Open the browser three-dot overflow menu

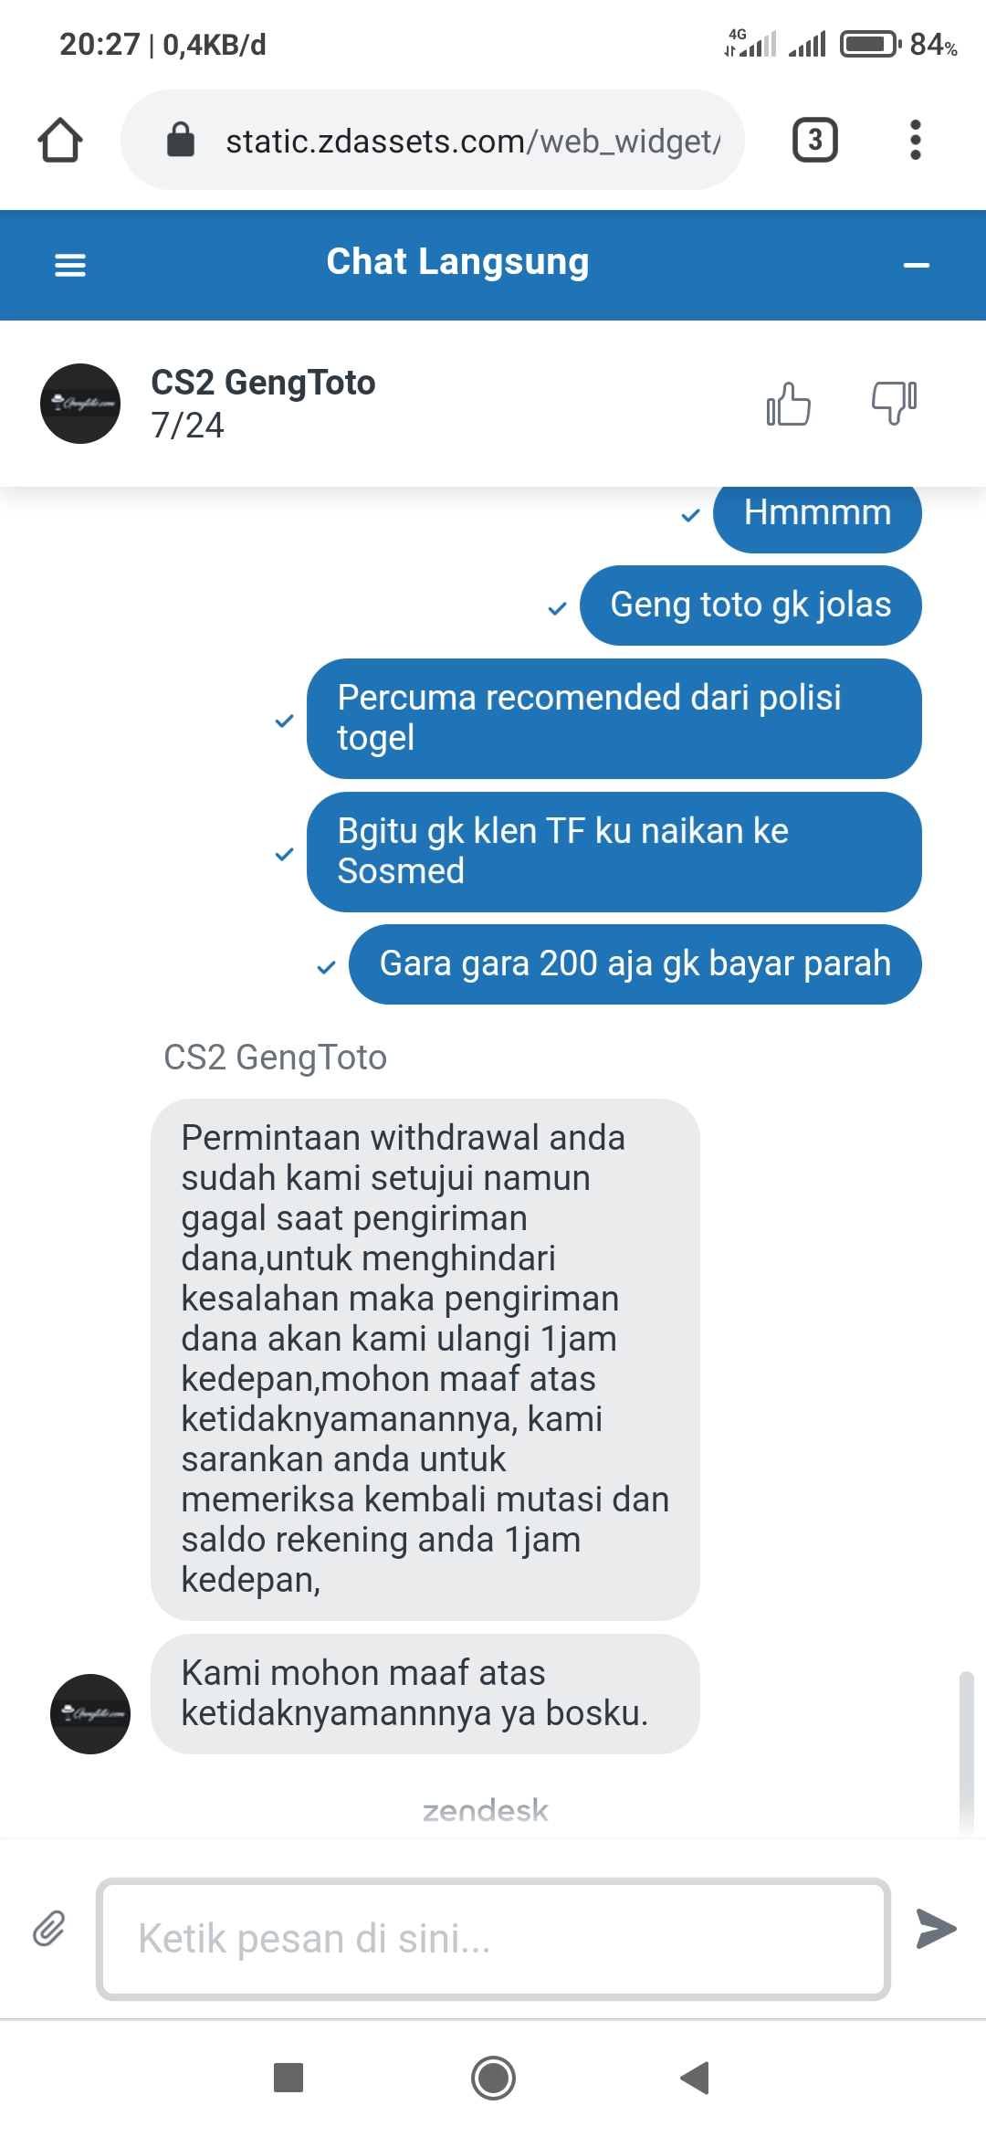(x=916, y=140)
